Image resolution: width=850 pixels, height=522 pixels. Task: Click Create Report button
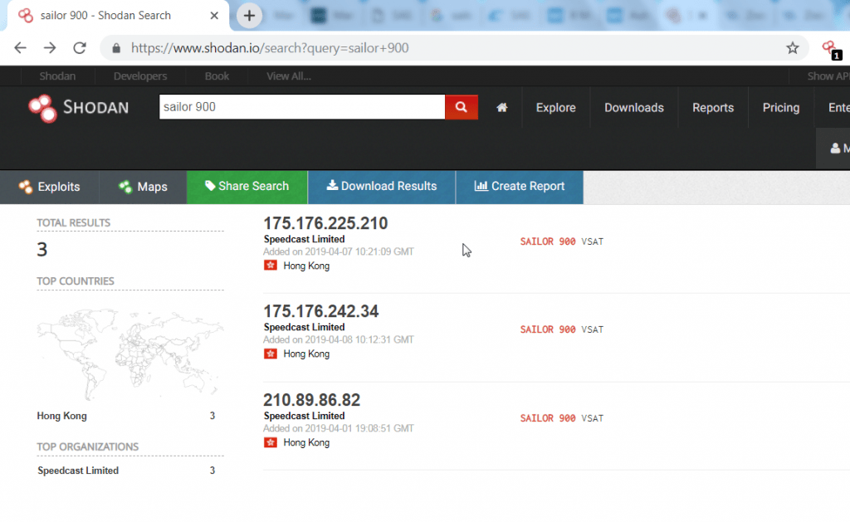[520, 187]
